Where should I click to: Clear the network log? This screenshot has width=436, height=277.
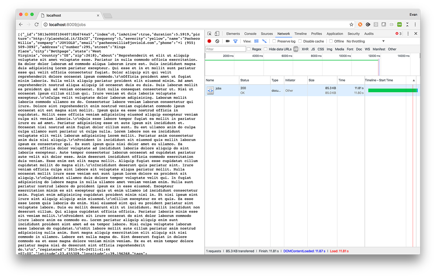tap(217, 41)
